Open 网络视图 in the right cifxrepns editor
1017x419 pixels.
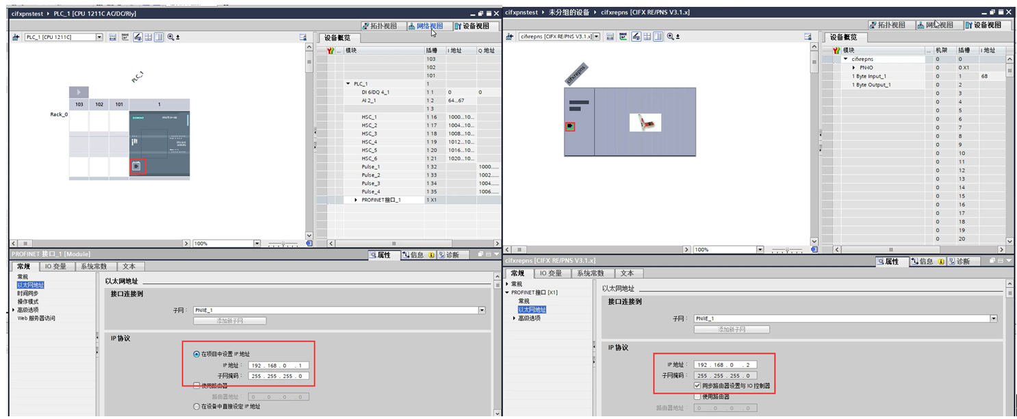[939, 25]
